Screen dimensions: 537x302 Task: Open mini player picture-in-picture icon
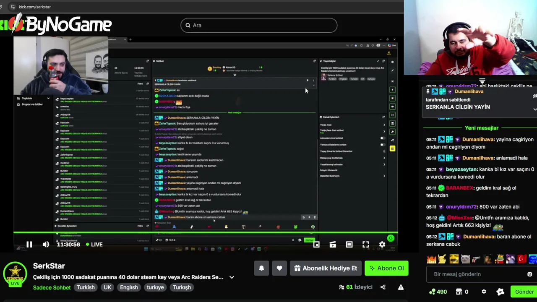coord(316,245)
